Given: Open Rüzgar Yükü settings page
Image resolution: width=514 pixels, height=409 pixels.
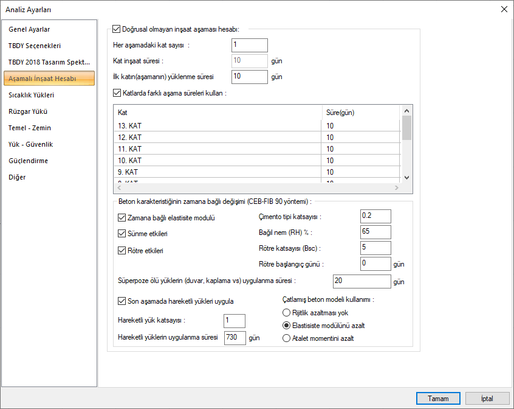Looking at the screenshot, I should (28, 111).
